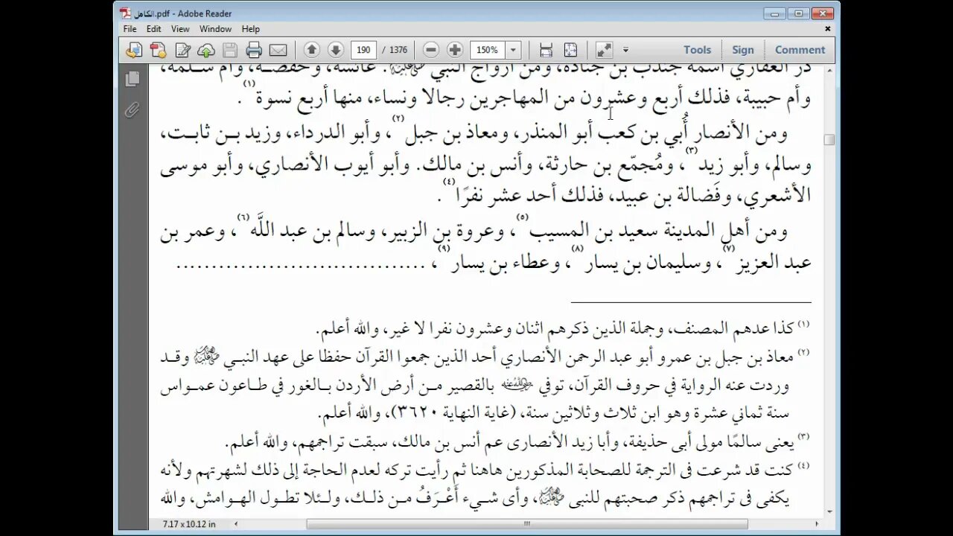Viewport: 953px width, 536px height.
Task: Open the File menu
Action: [x=130, y=29]
